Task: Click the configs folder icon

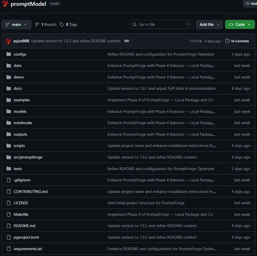Action: coord(9,54)
